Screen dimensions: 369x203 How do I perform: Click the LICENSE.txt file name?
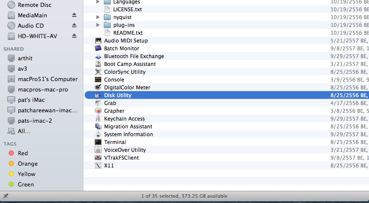click(128, 10)
